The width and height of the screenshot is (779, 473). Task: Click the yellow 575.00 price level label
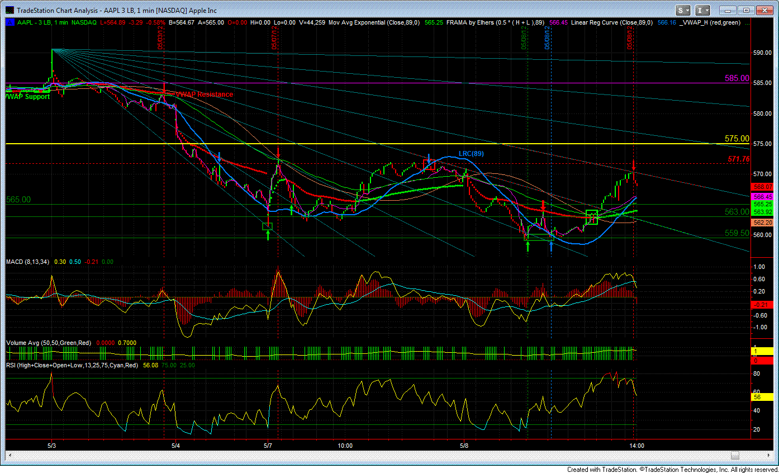(x=737, y=138)
